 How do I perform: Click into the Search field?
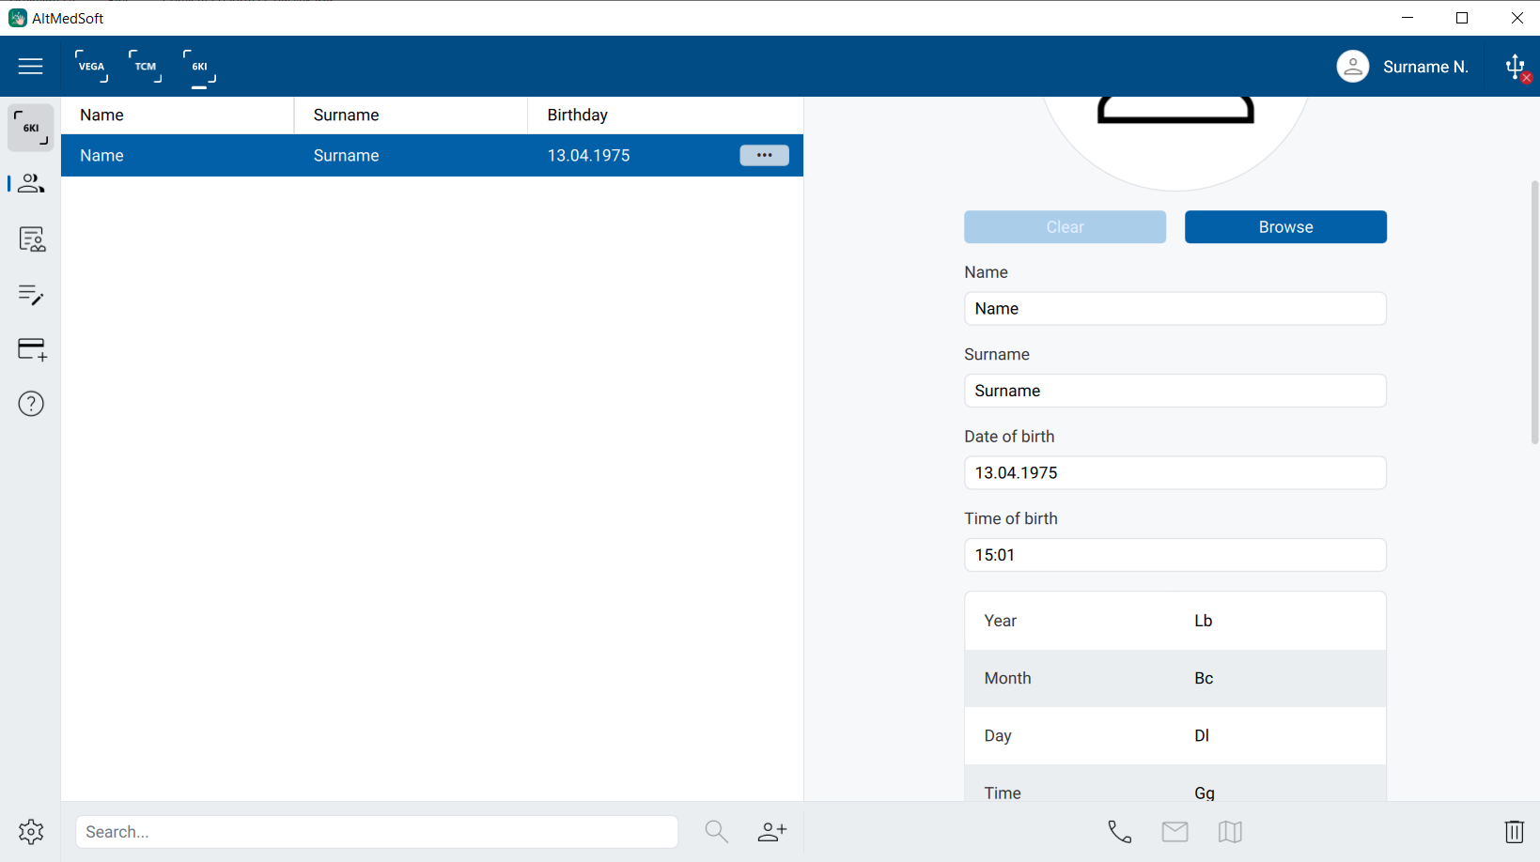(x=376, y=832)
